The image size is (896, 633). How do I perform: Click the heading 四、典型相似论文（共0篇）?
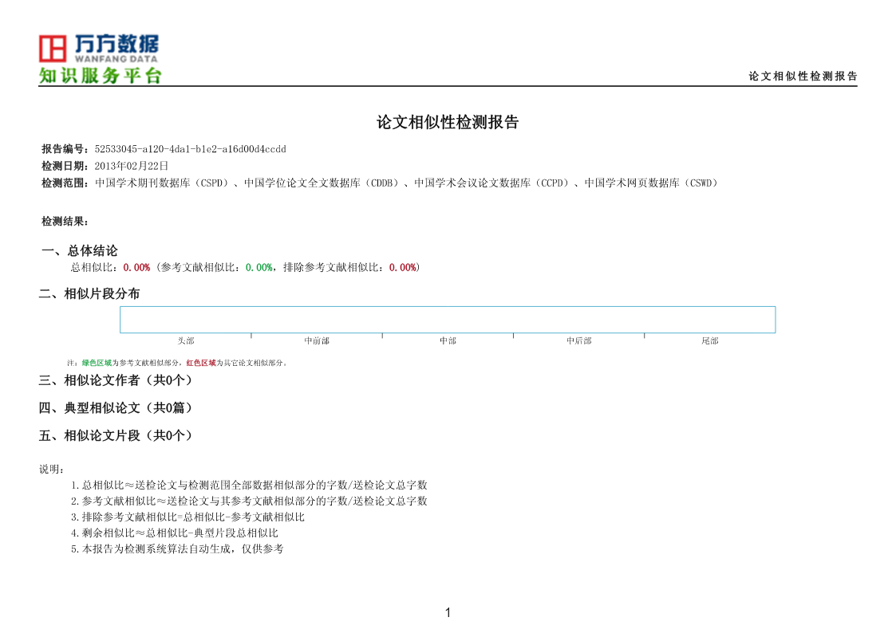[116, 408]
